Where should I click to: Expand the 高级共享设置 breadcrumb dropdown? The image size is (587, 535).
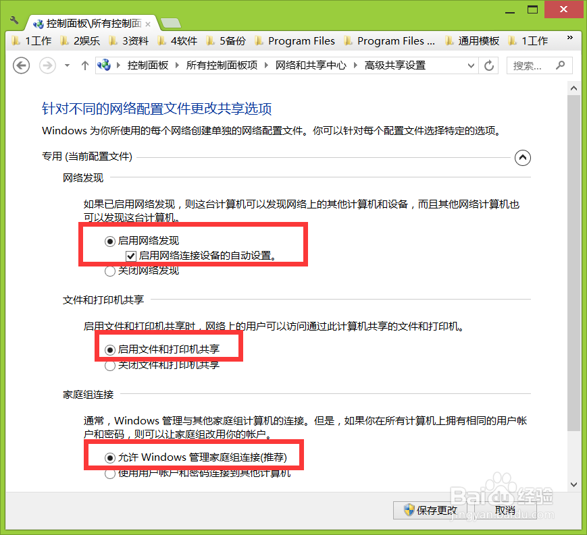coord(471,65)
